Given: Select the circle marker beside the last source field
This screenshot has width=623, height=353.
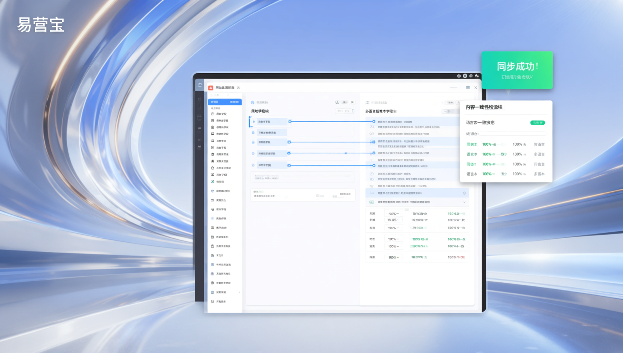Looking at the screenshot, I should [253, 165].
